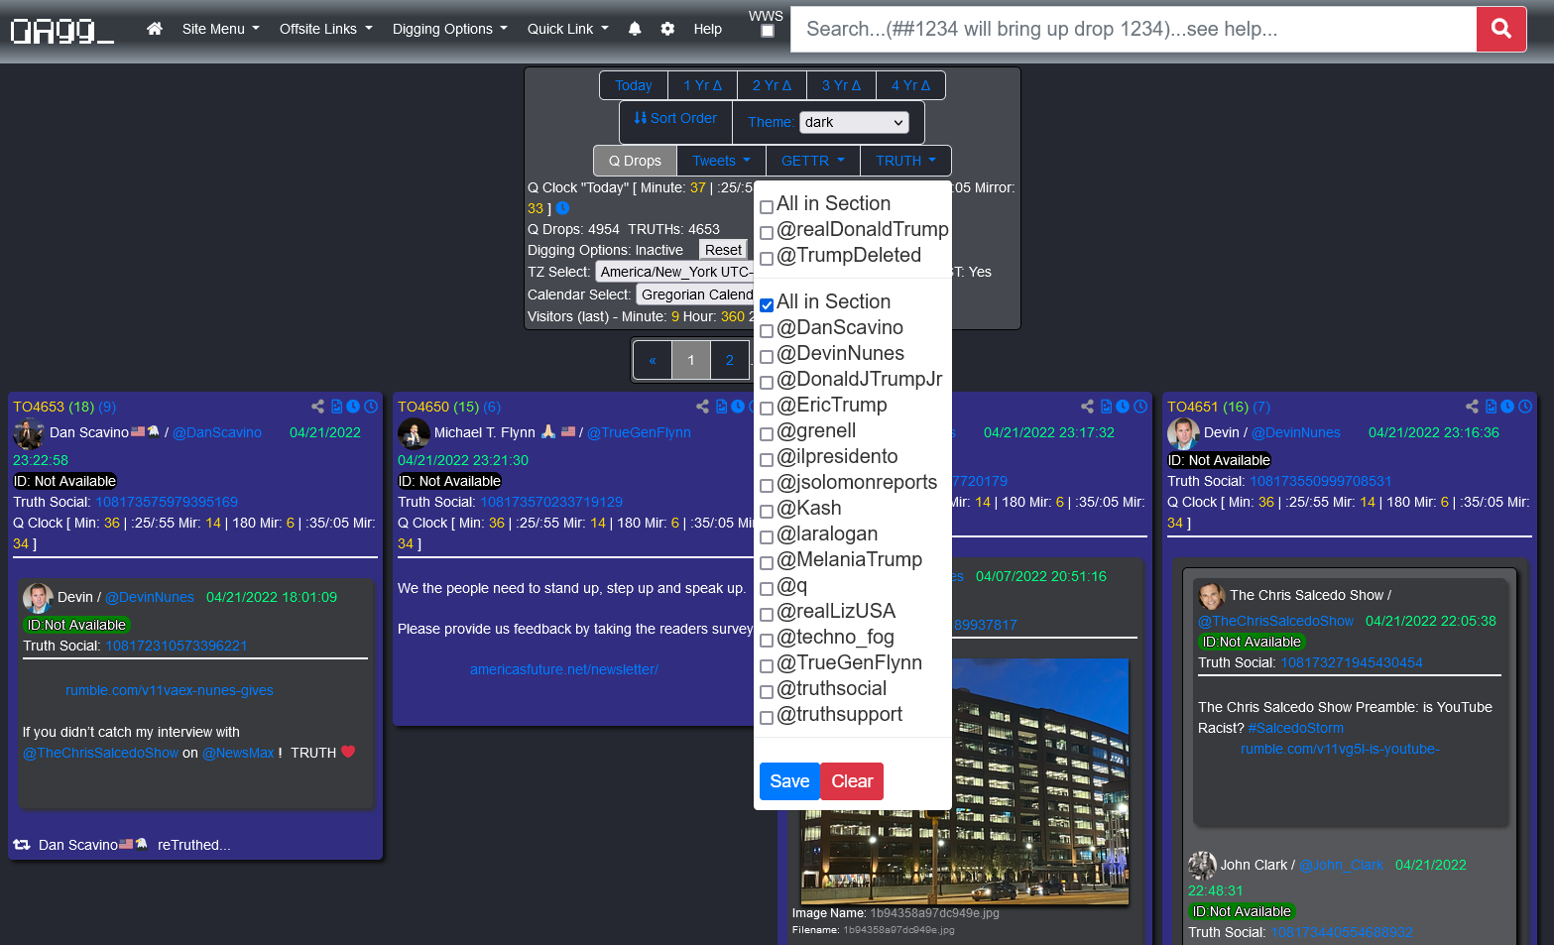
Task: Select 2 Yr Δ tab
Action: 772,85
